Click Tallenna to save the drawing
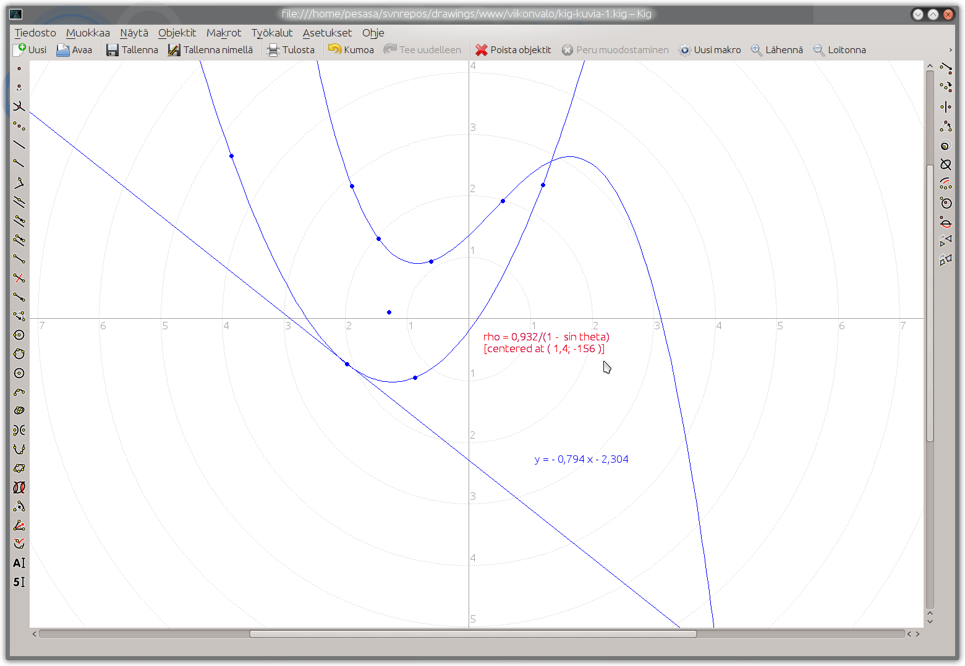965x666 pixels. [x=132, y=50]
